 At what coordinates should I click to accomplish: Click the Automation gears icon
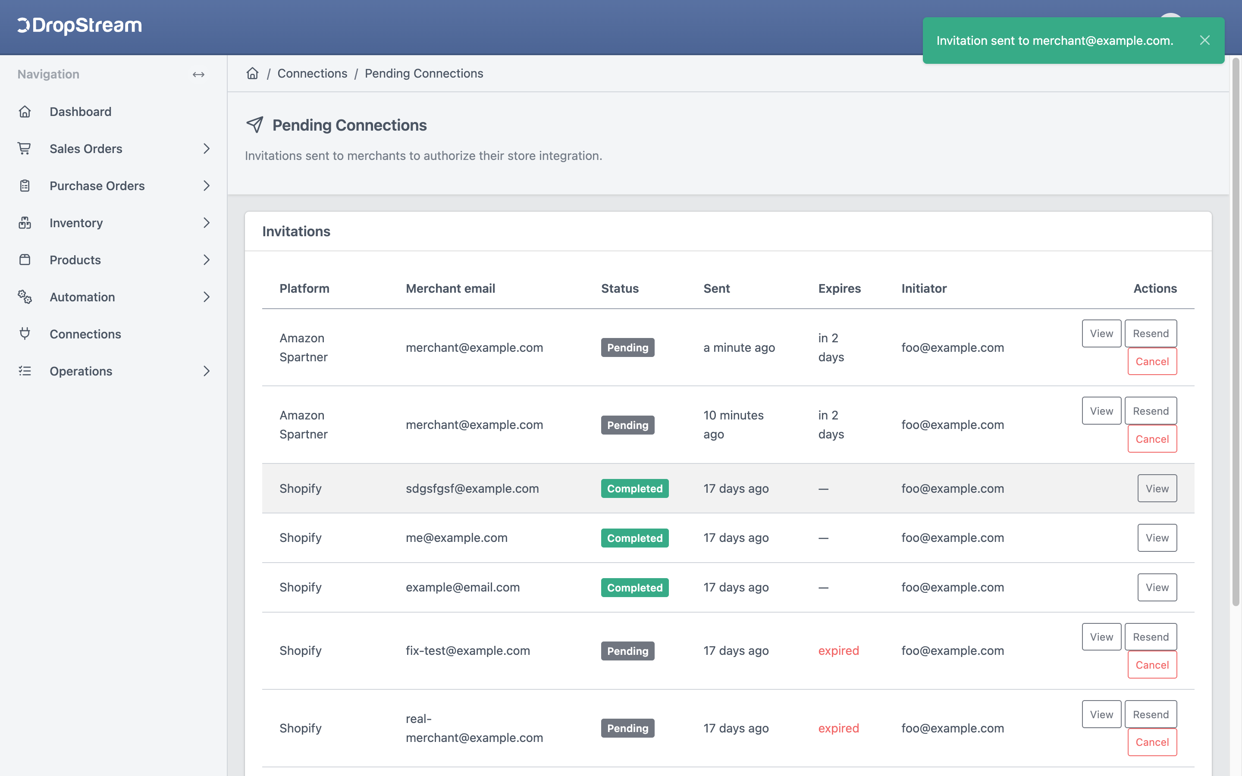coord(25,297)
